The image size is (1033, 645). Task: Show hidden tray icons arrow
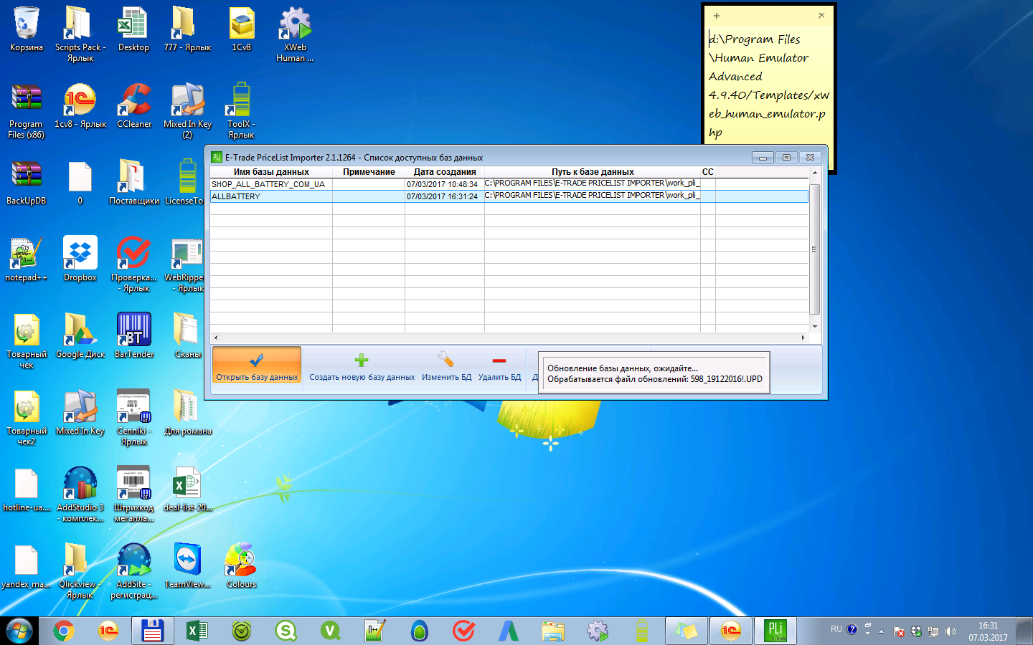pyautogui.click(x=881, y=631)
